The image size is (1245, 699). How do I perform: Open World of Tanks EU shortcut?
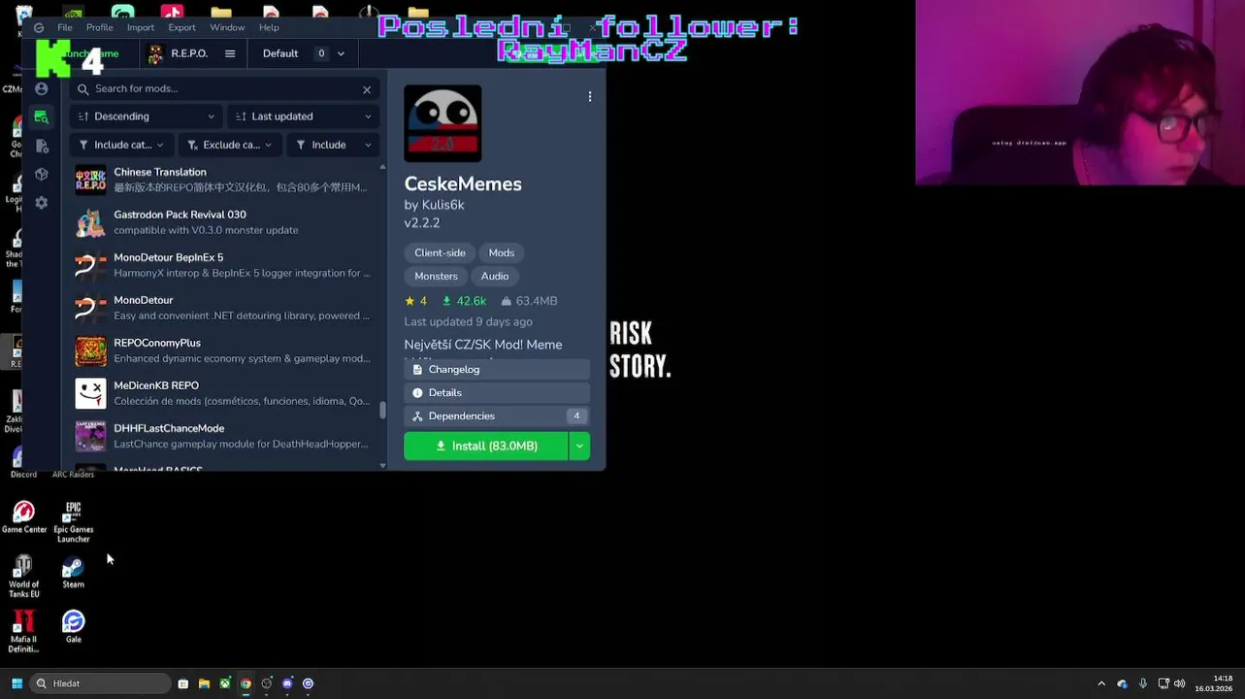[23, 577]
